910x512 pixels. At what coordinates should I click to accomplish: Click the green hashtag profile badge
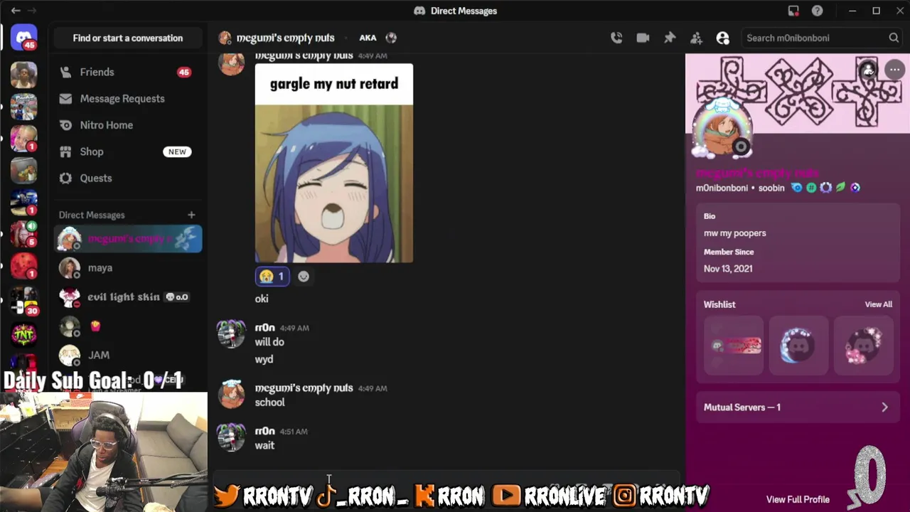coord(811,188)
